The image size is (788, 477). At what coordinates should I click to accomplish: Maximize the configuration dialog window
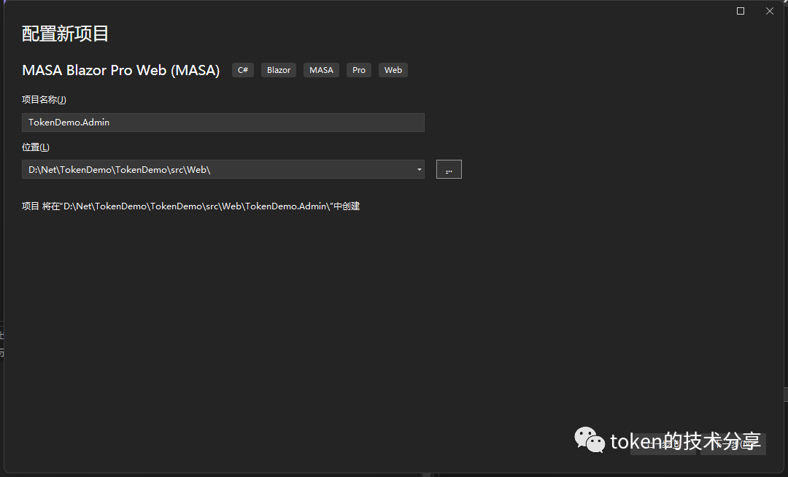tap(741, 11)
